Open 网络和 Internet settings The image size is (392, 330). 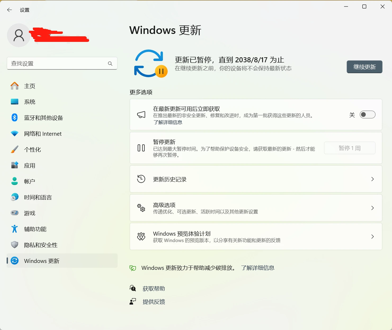pyautogui.click(x=62, y=134)
